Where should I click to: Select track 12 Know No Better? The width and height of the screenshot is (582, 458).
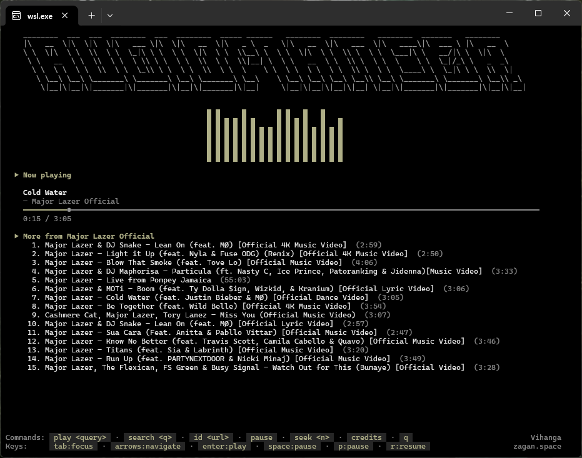pyautogui.click(x=264, y=341)
